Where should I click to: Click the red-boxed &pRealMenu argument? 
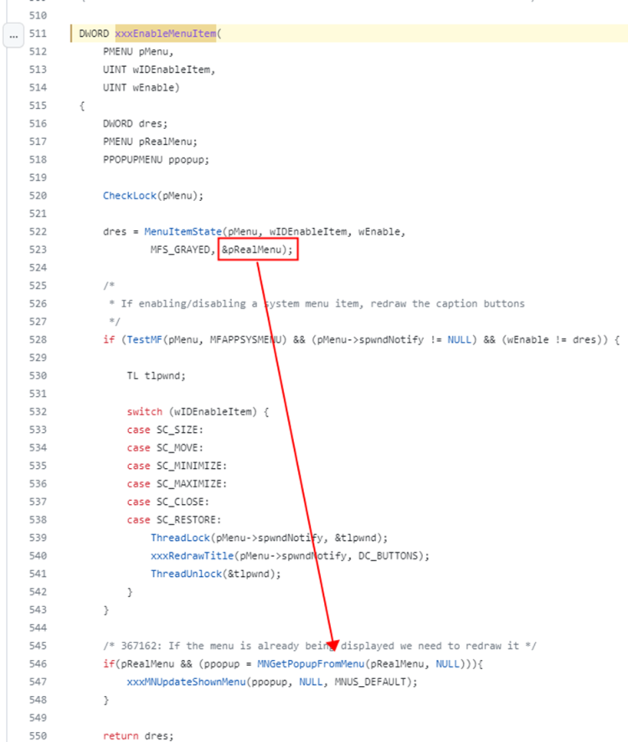click(x=258, y=250)
